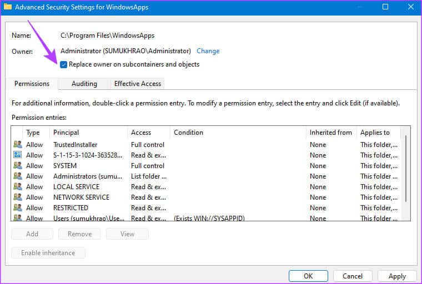
Task: Click the List folder ... access cell
Action: pyautogui.click(x=149, y=176)
